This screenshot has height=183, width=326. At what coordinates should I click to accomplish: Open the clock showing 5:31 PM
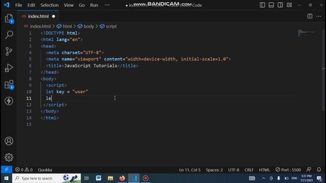[306, 178]
